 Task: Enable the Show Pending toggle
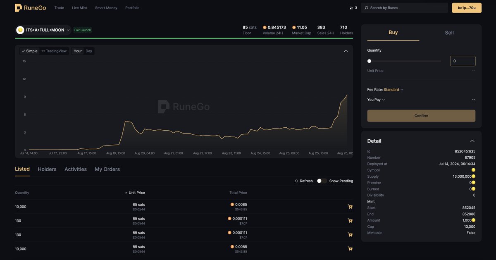coord(322,181)
